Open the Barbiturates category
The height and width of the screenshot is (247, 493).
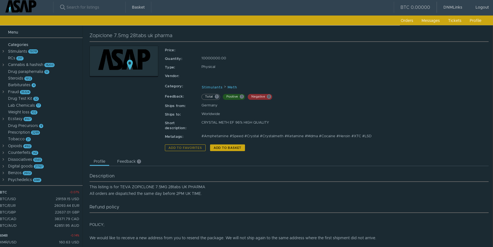click(x=19, y=85)
